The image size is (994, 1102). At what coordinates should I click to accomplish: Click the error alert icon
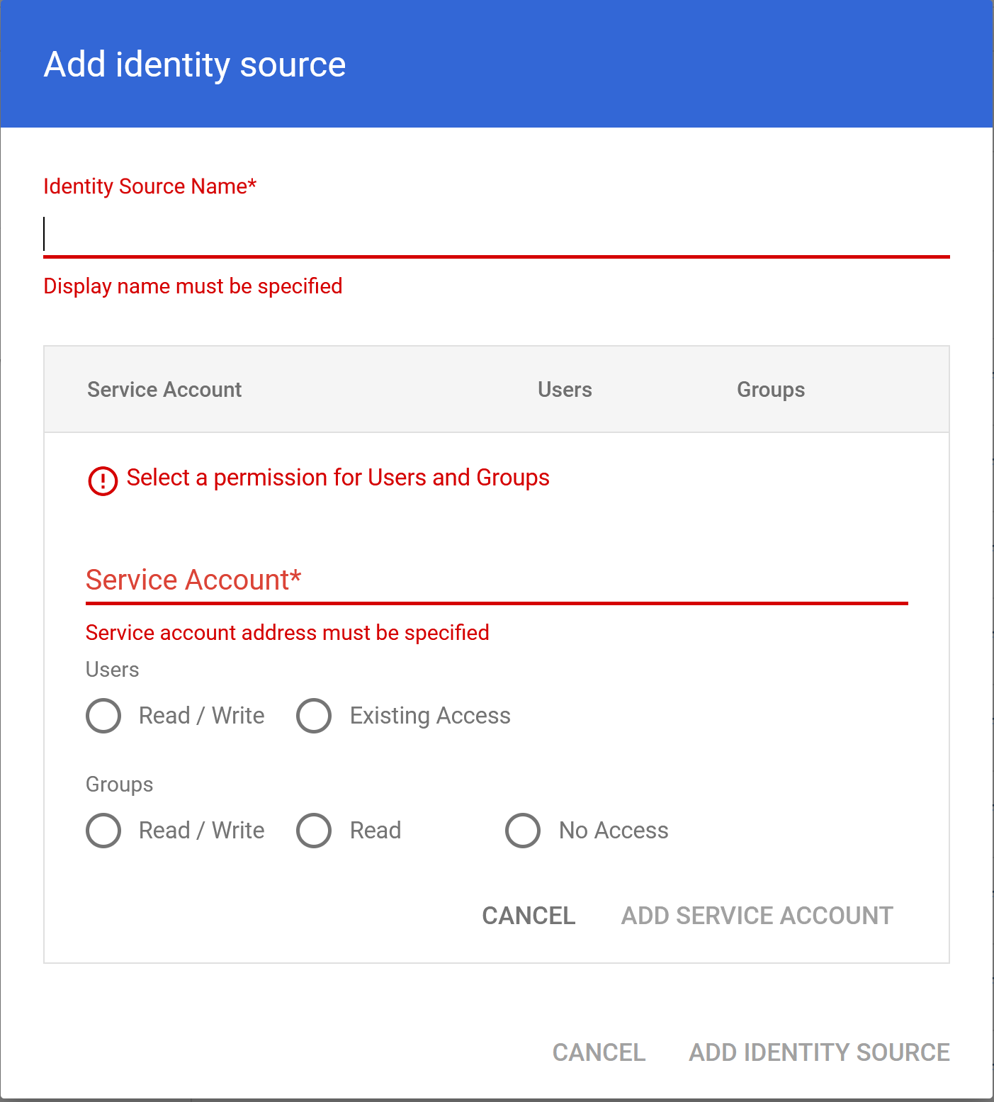[103, 480]
